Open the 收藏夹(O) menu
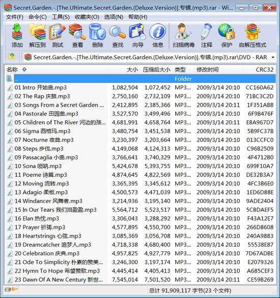Viewport: 280px width, 298px height. click(x=87, y=17)
